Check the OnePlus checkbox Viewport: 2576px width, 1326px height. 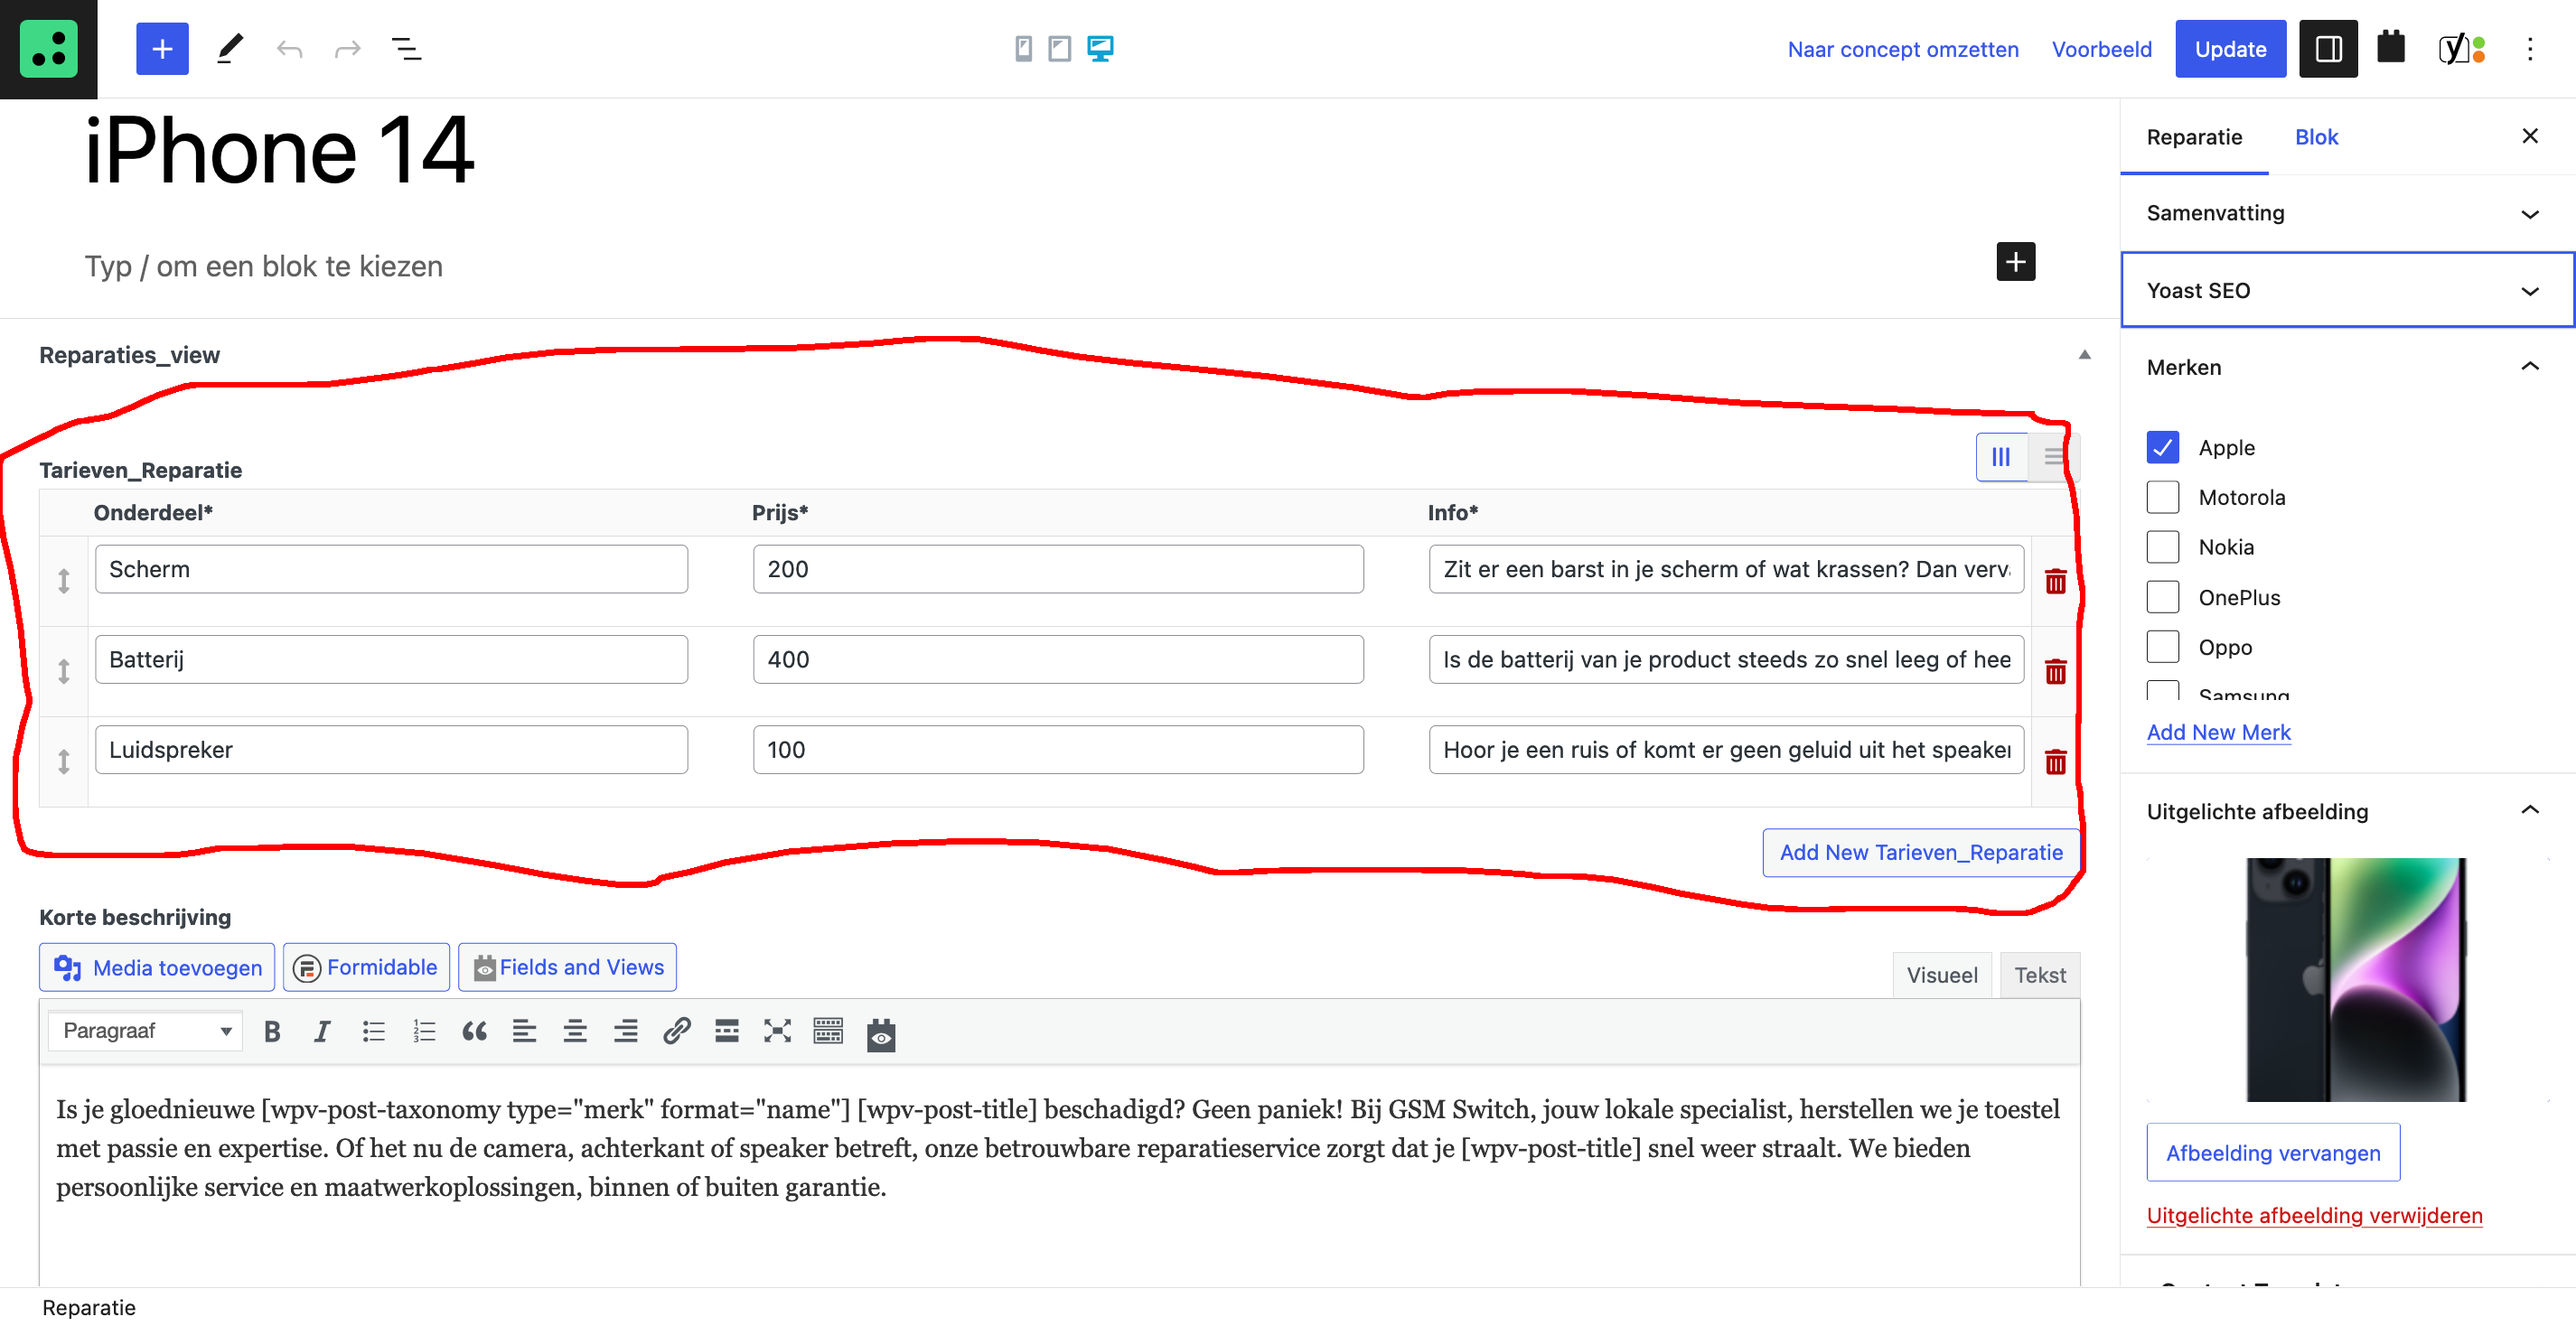[x=2162, y=597]
